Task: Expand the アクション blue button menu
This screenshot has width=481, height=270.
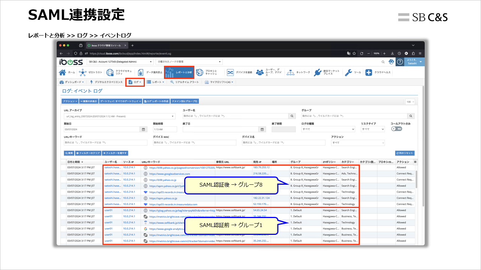Action: pos(70,101)
